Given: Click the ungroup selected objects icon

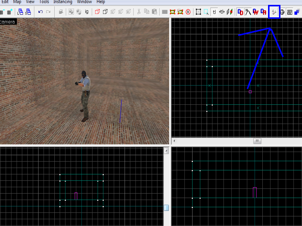Looking at the screenshot, I should pos(79,12).
